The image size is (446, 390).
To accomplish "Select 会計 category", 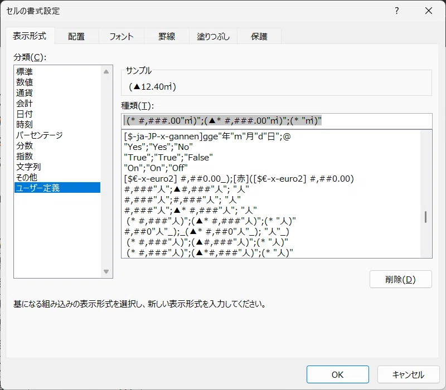I will pos(57,103).
